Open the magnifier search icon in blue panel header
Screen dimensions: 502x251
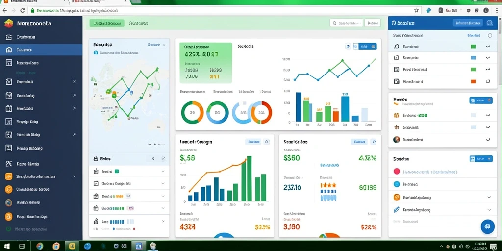point(489,23)
